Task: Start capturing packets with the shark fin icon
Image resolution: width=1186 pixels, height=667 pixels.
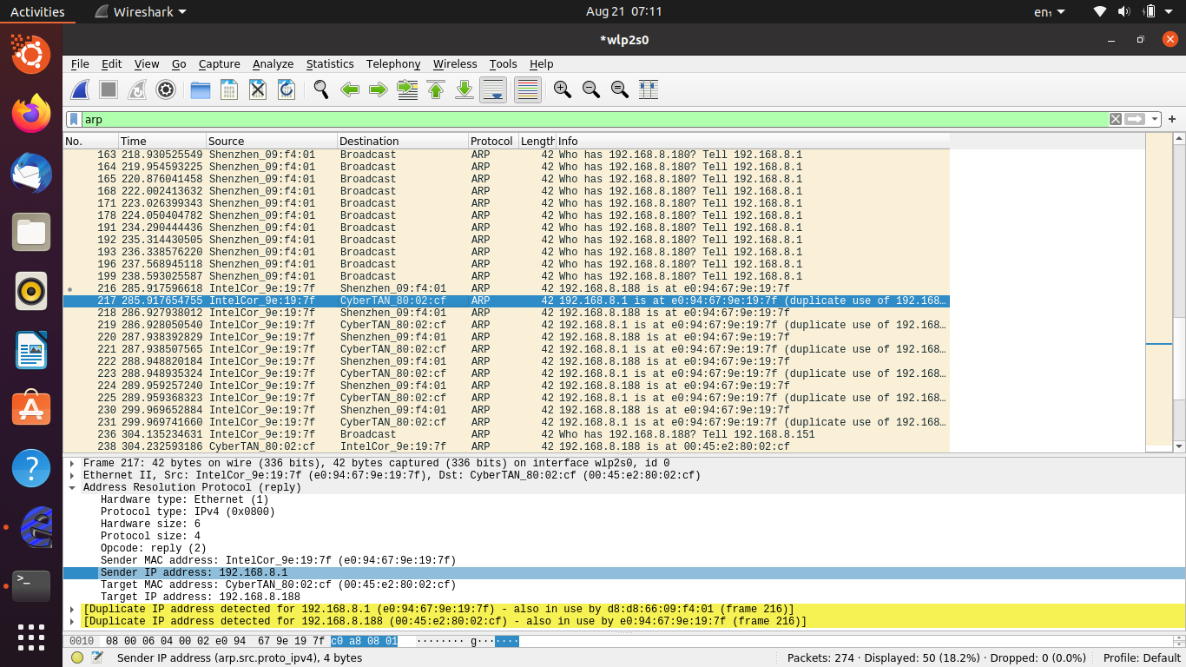Action: (x=81, y=89)
